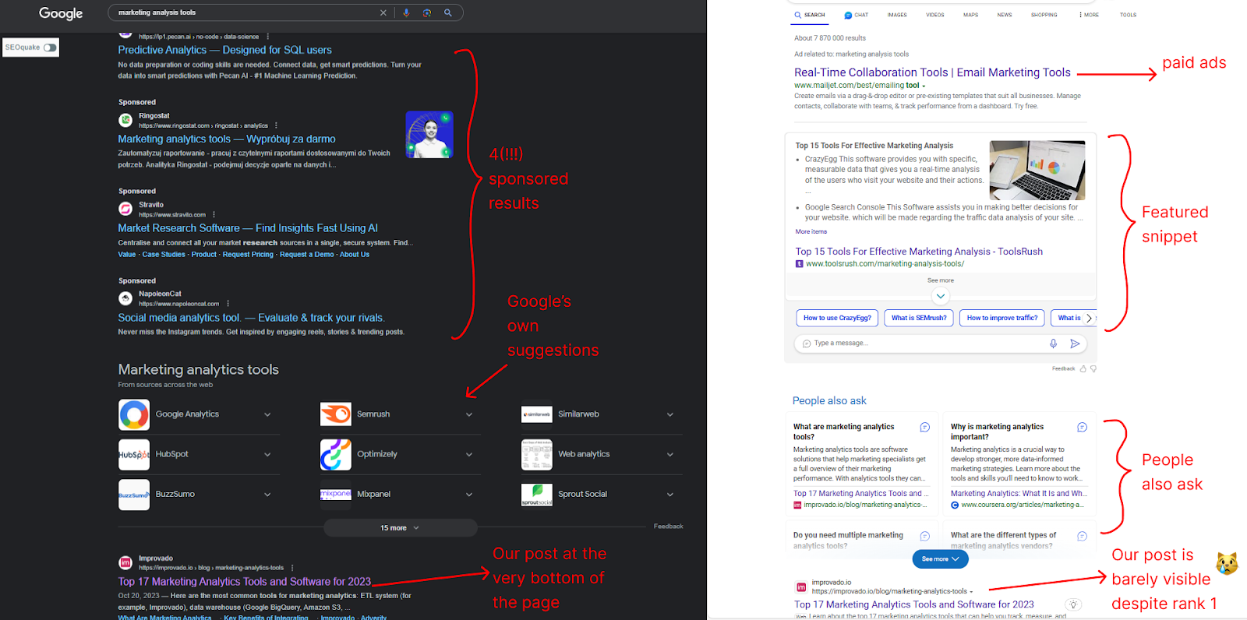Start Google voice search microphone
The image size is (1247, 620).
[406, 12]
